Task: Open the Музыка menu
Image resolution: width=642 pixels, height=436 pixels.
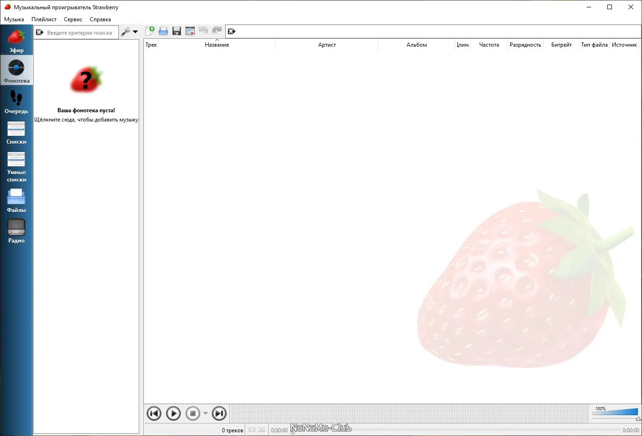Action: 14,19
